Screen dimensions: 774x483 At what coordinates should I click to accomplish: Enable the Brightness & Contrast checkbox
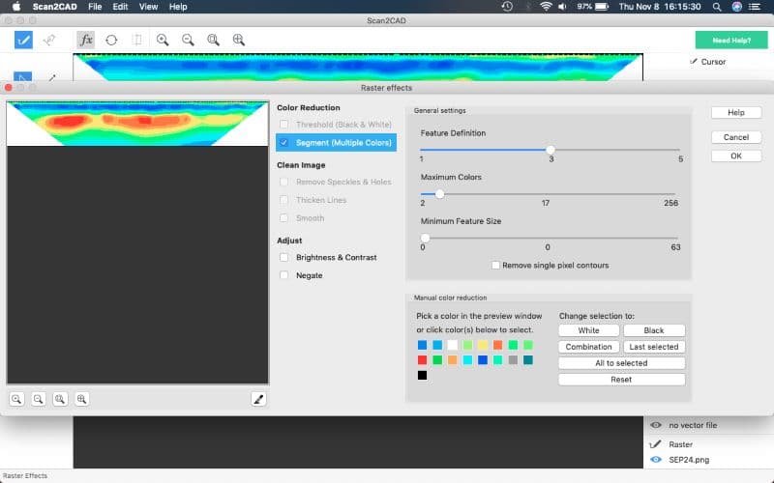click(x=283, y=258)
